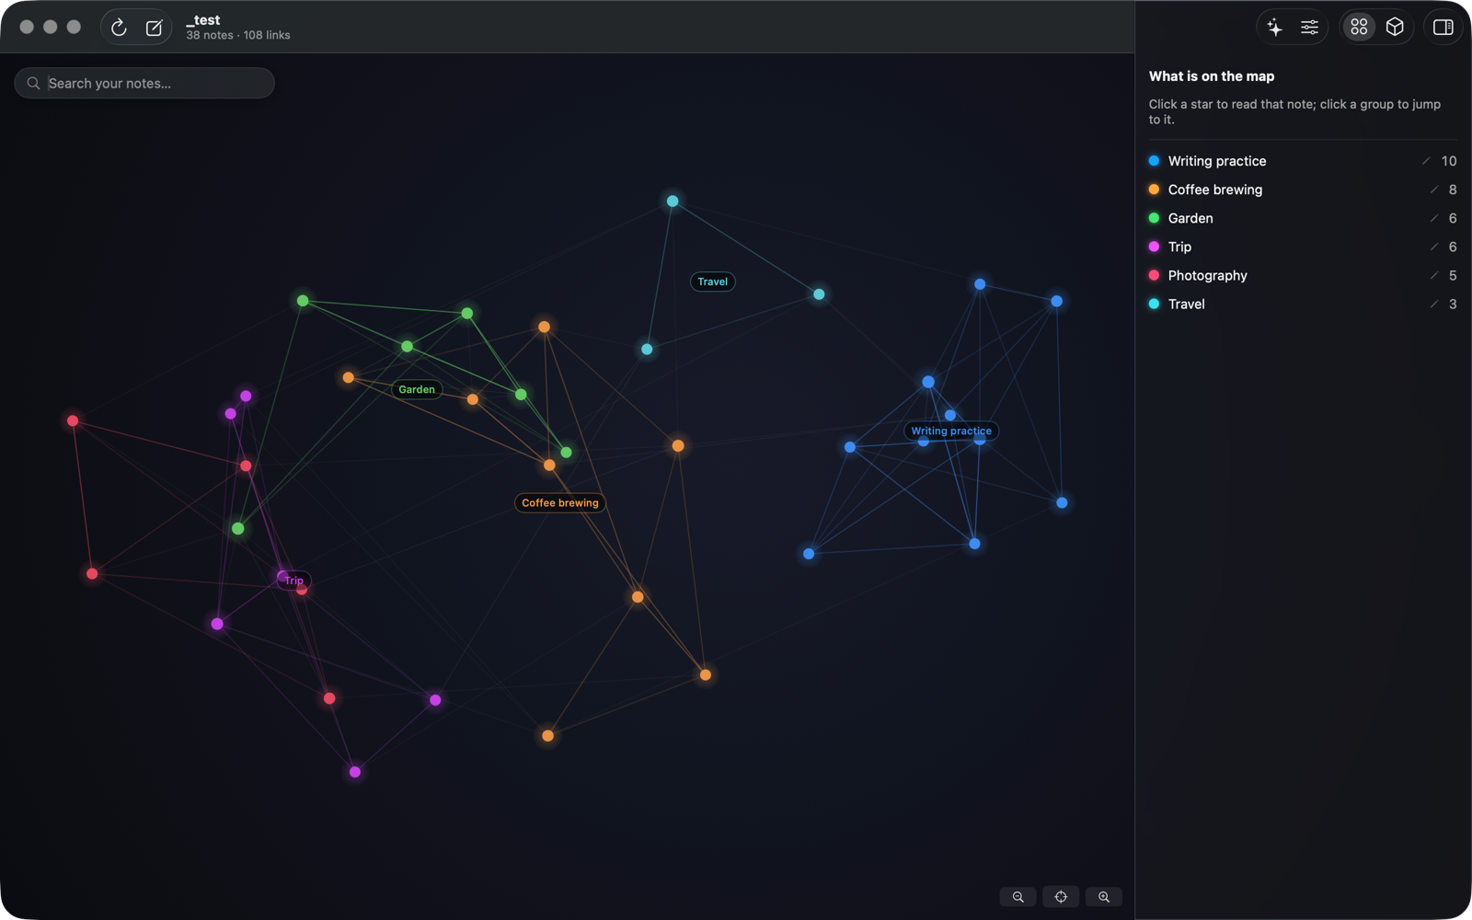Click the Trip label on the map
Image resolution: width=1472 pixels, height=920 pixels.
[294, 581]
